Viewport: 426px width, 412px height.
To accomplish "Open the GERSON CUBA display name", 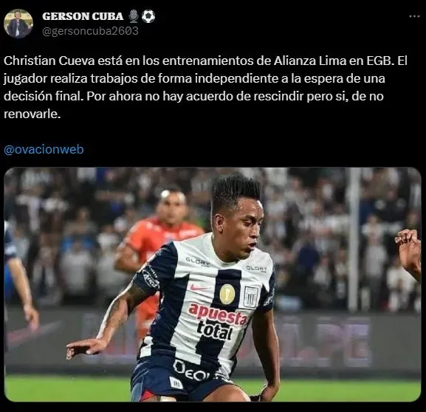I will [83, 16].
